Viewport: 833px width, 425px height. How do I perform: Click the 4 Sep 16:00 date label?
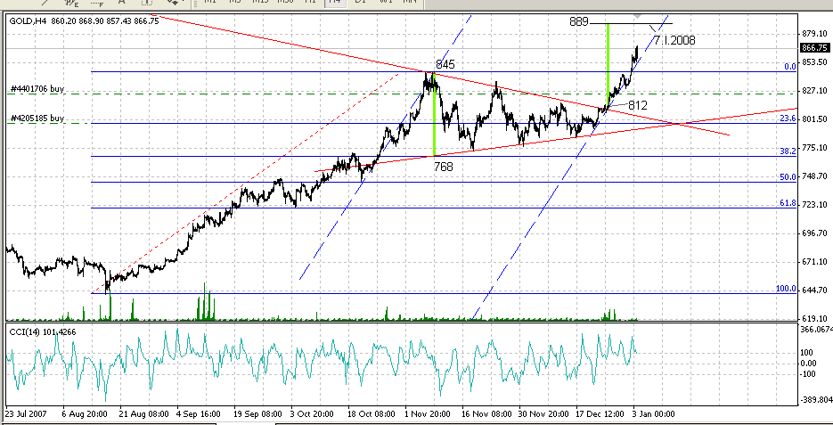[199, 413]
